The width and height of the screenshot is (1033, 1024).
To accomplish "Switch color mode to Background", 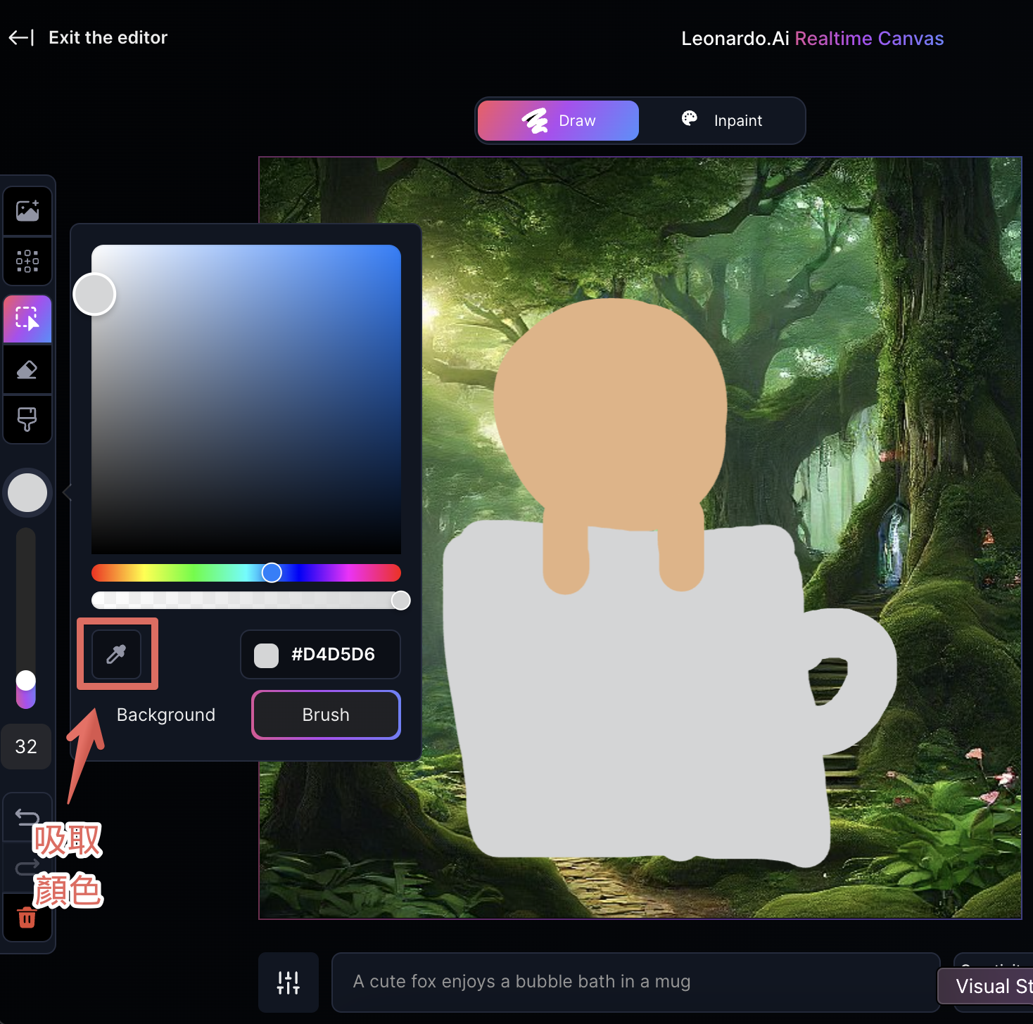I will (x=165, y=715).
